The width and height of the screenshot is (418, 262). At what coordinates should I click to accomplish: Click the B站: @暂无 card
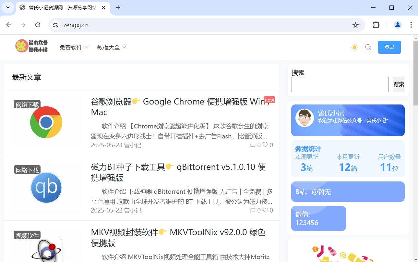348,191
